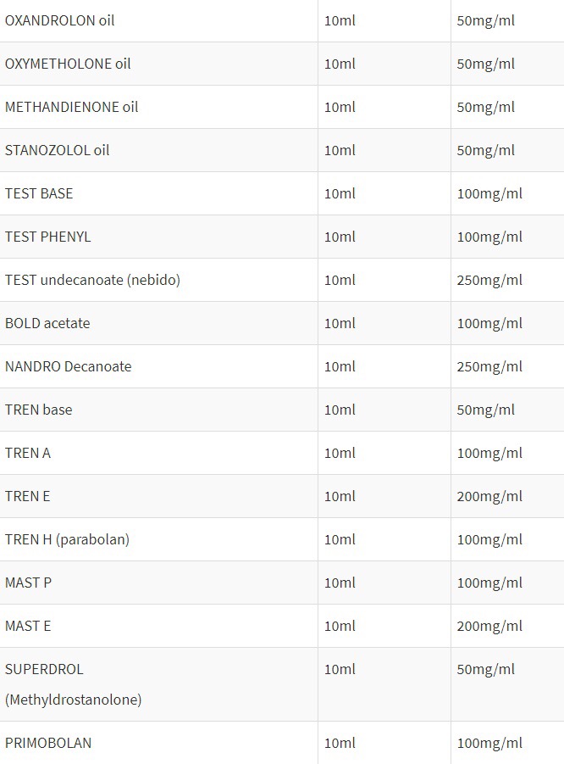This screenshot has height=764, width=564.
Task: Select the TREN E table entry
Action: (x=27, y=496)
